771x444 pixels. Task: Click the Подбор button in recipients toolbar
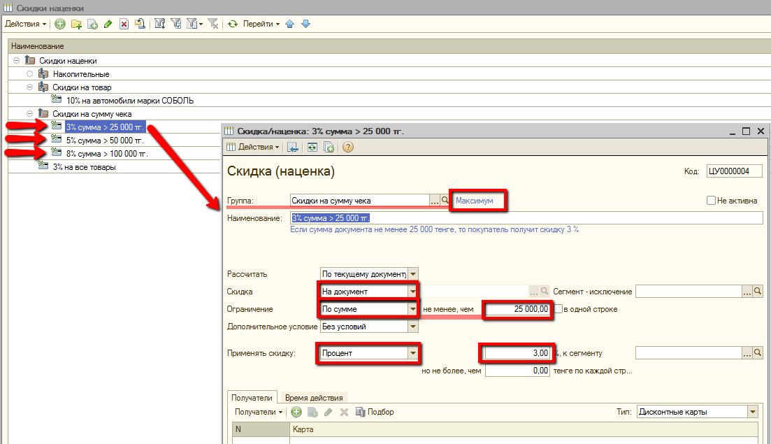[375, 412]
